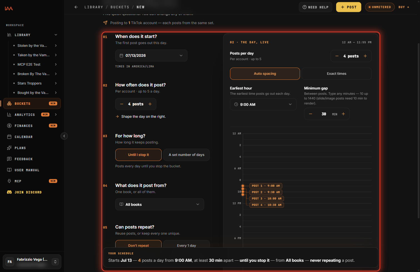The width and height of the screenshot is (420, 272).
Task: Open the Earliest hour 9:00 AM dropdown
Action: (x=263, y=104)
